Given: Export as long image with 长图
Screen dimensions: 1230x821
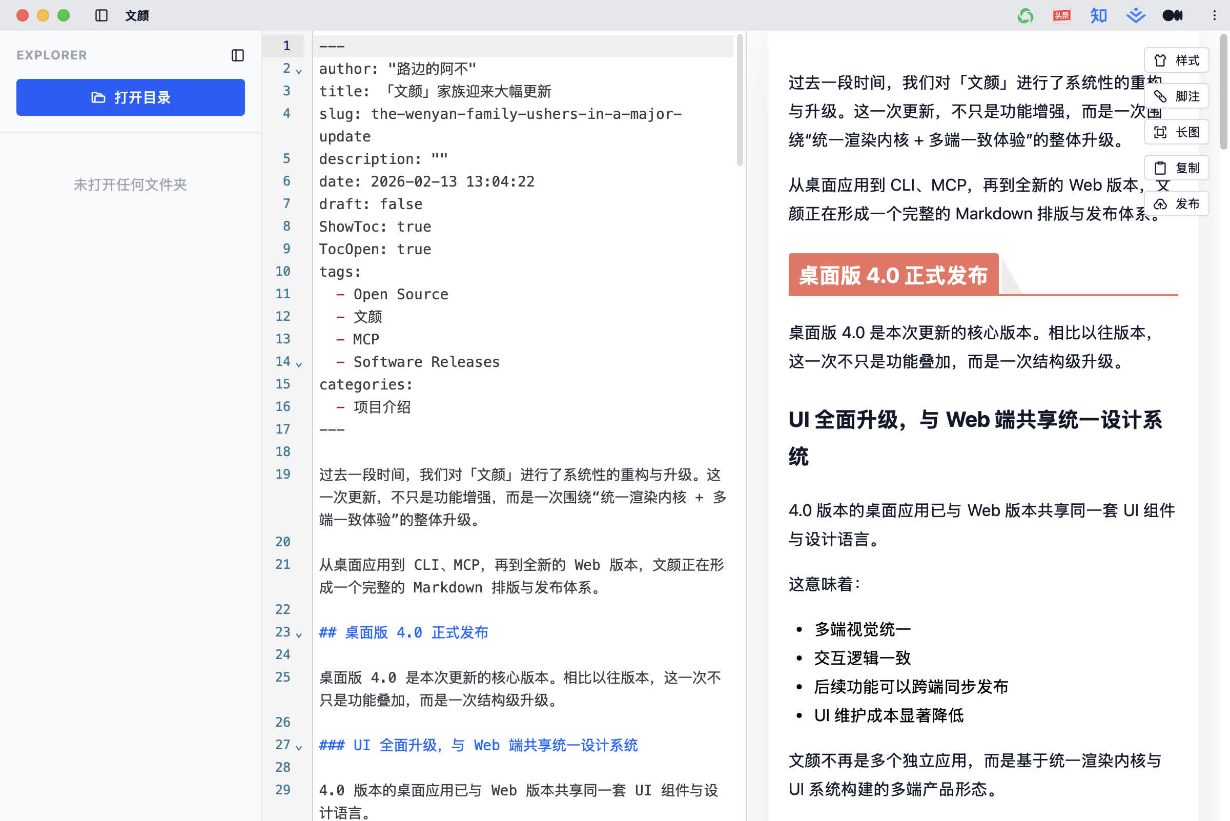Looking at the screenshot, I should [1177, 132].
